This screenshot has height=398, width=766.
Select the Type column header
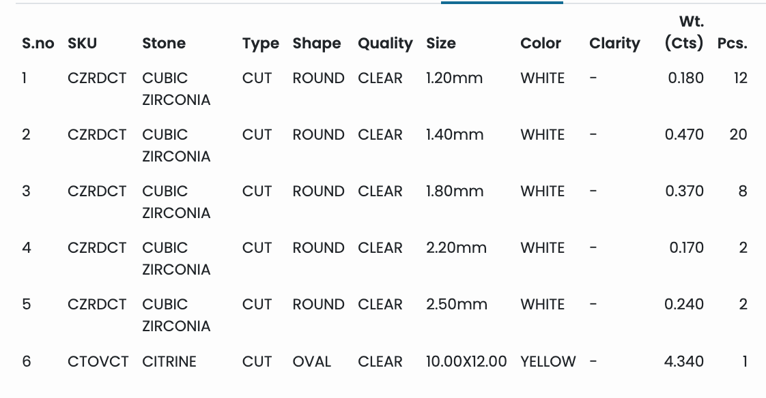tap(260, 44)
